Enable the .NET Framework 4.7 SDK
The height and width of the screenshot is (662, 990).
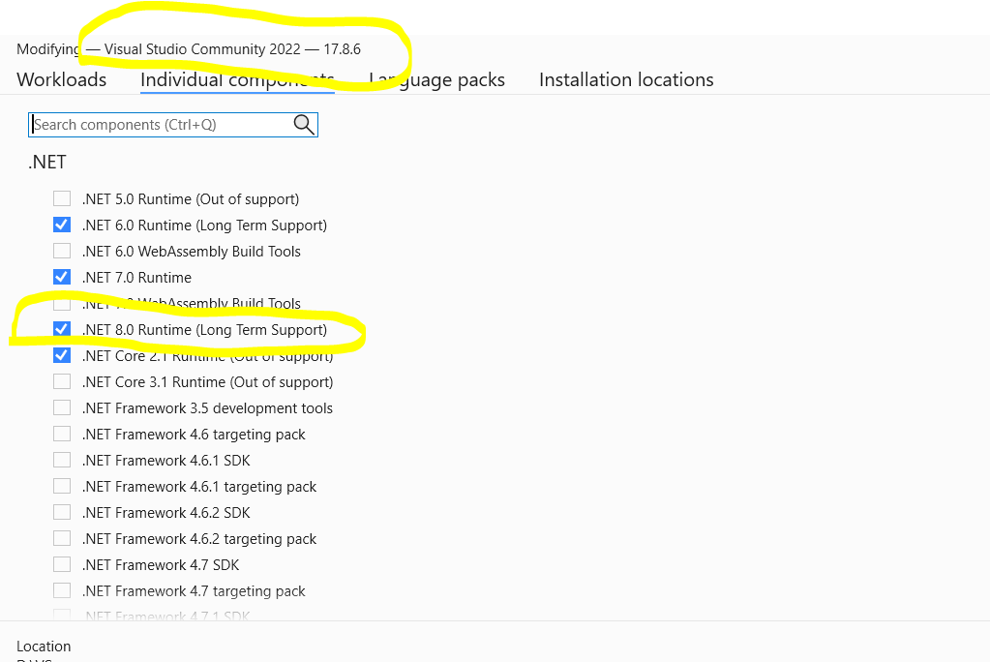[62, 564]
